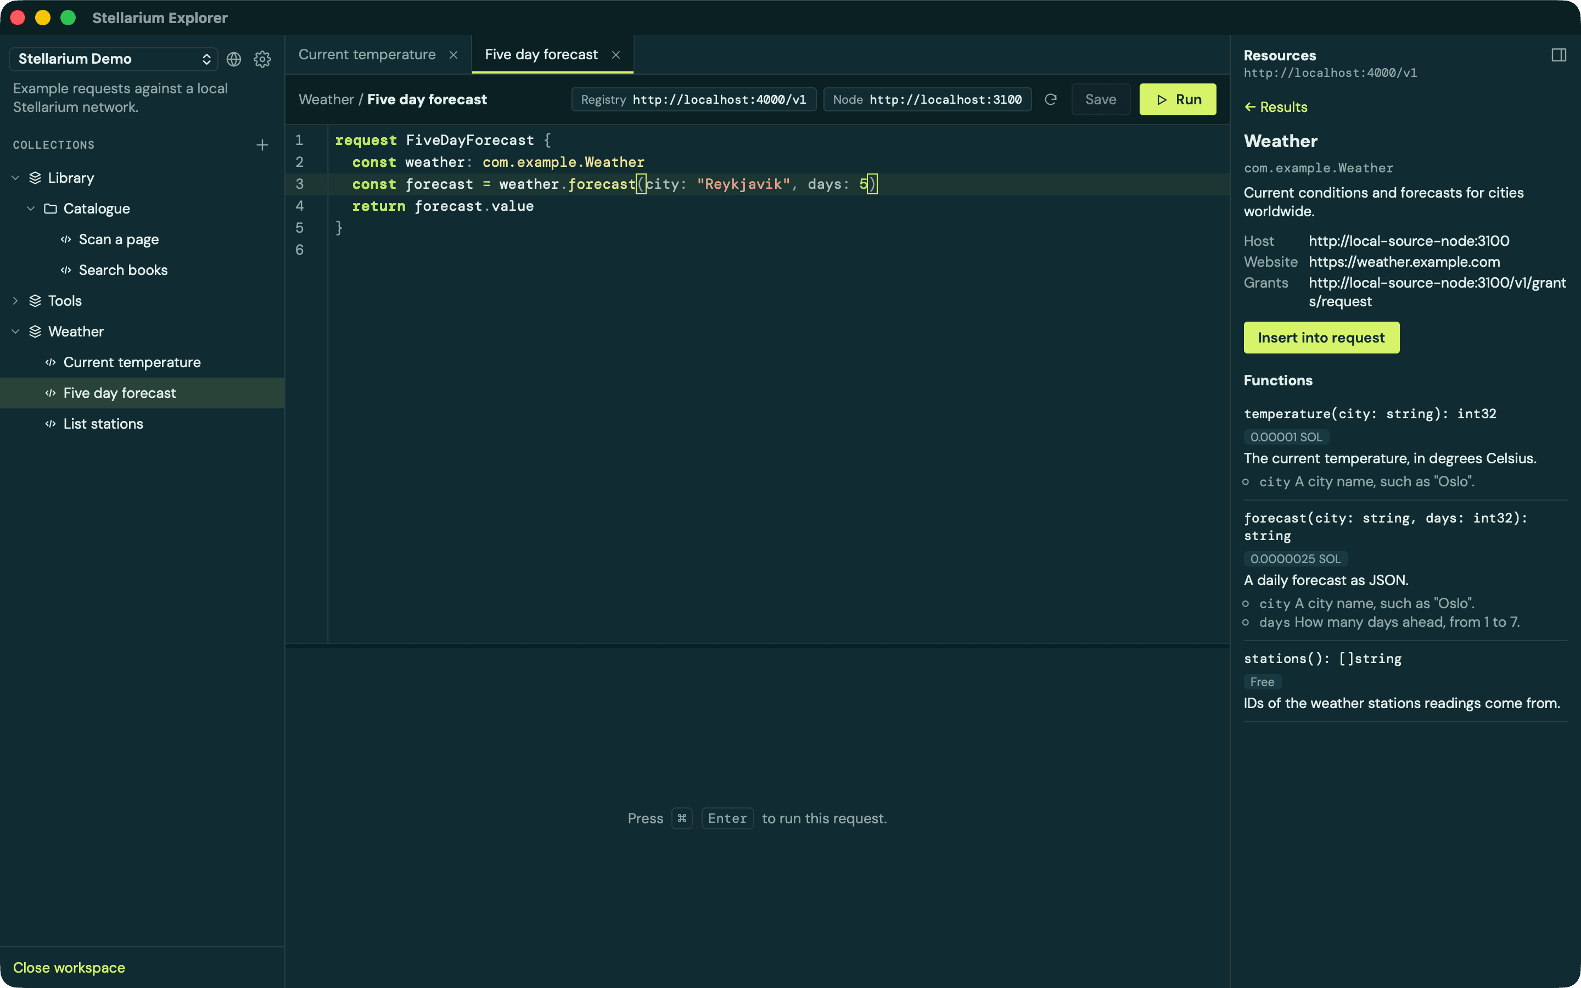This screenshot has width=1581, height=988.
Task: Place cursor on line 4 return statement
Action: [443, 206]
